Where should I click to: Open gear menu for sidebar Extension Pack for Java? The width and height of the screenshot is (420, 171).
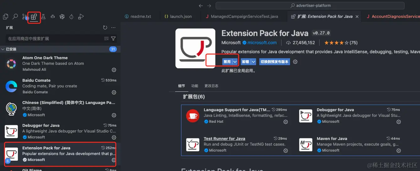[114, 160]
